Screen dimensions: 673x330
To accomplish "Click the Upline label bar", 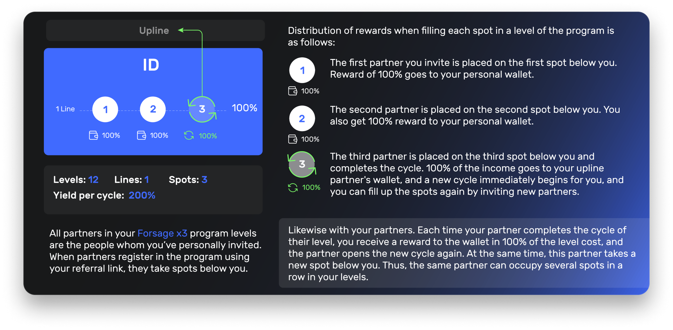I will (x=154, y=31).
